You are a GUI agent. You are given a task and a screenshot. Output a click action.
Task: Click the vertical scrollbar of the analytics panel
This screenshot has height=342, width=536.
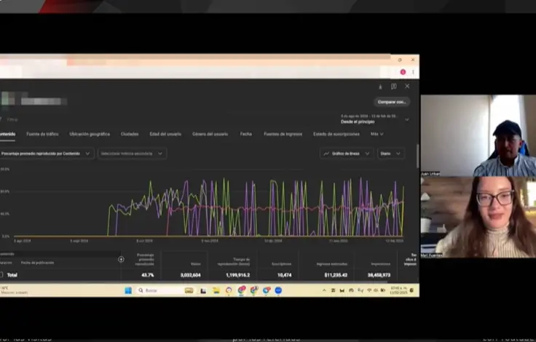coord(417,156)
